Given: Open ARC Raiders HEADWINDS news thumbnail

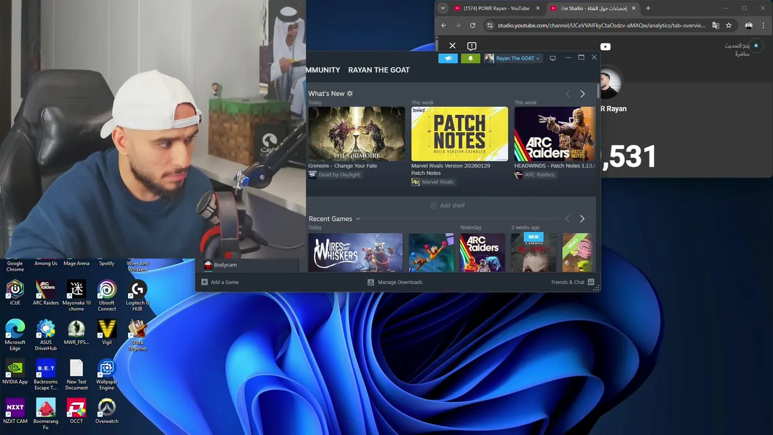Looking at the screenshot, I should pos(554,134).
